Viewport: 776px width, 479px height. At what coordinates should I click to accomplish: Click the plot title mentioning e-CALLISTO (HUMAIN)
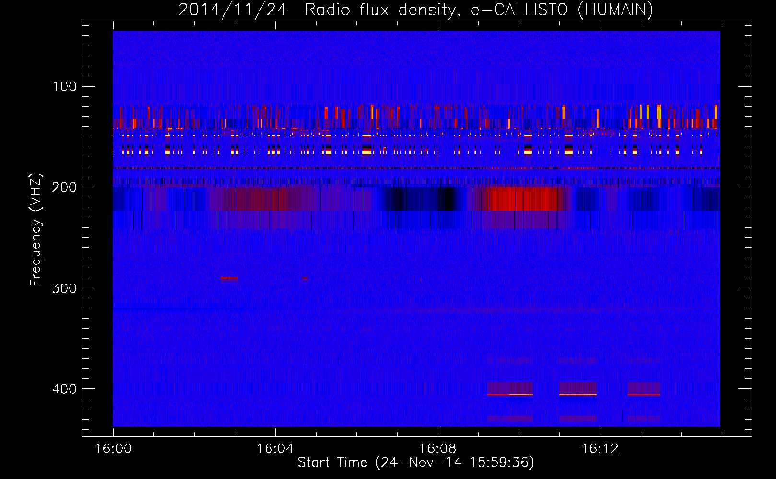tap(415, 10)
